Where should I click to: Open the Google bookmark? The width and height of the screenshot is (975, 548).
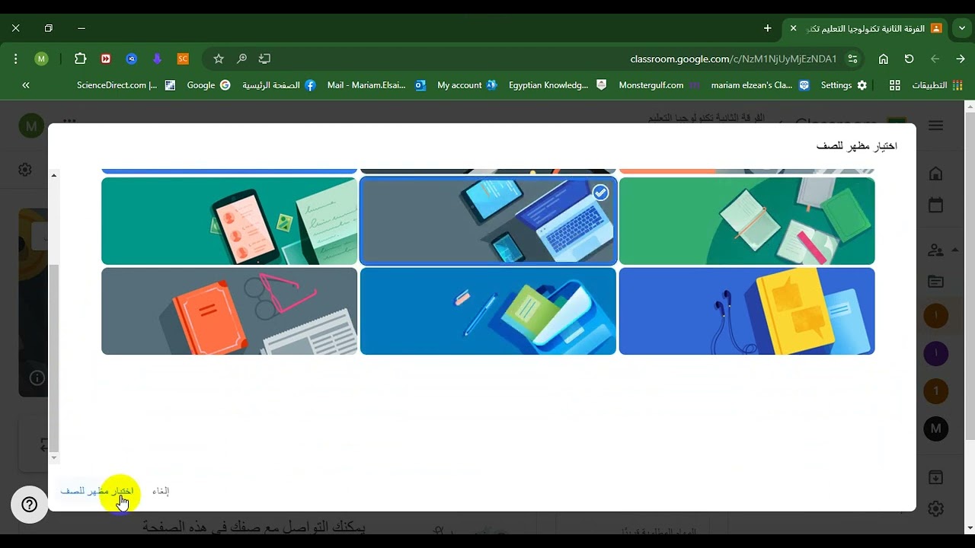209,85
